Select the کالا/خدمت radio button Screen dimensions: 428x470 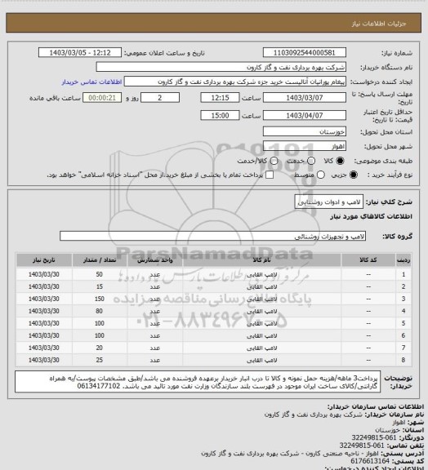coord(274,161)
